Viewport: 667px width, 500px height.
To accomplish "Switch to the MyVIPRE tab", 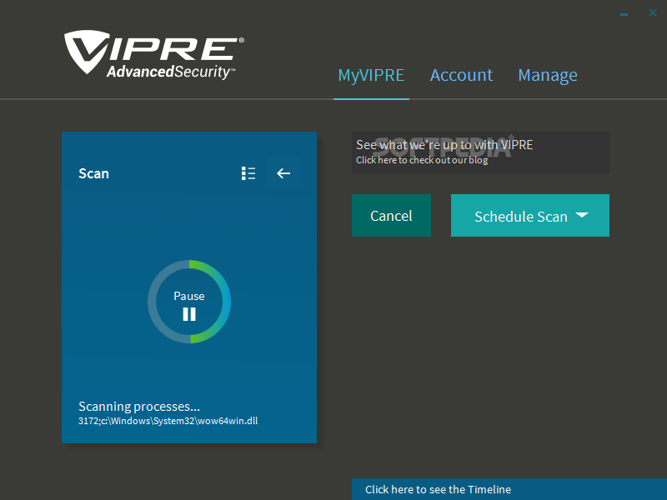I will point(371,75).
